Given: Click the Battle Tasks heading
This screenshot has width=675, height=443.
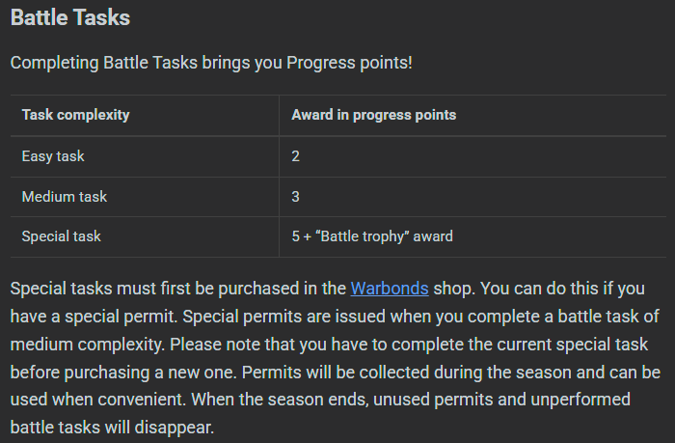Looking at the screenshot, I should point(70,17).
